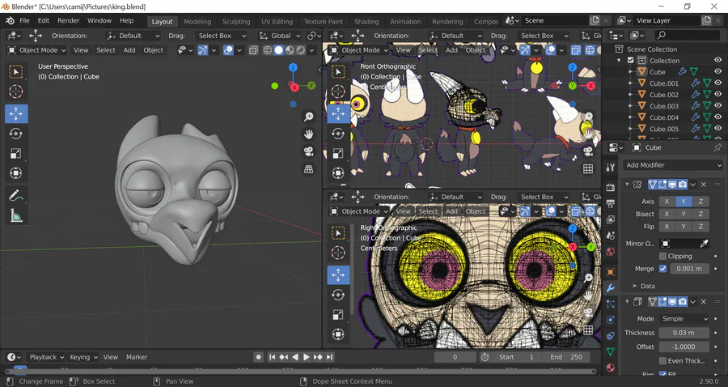Open the Material properties tab
The image size is (728, 387).
(x=611, y=368)
